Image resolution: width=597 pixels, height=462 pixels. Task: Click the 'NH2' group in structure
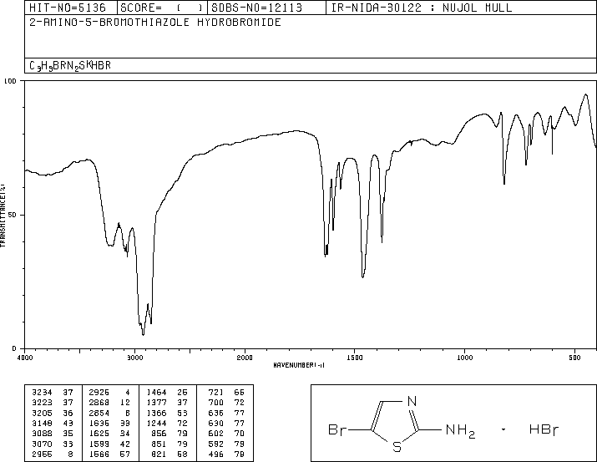(x=460, y=431)
